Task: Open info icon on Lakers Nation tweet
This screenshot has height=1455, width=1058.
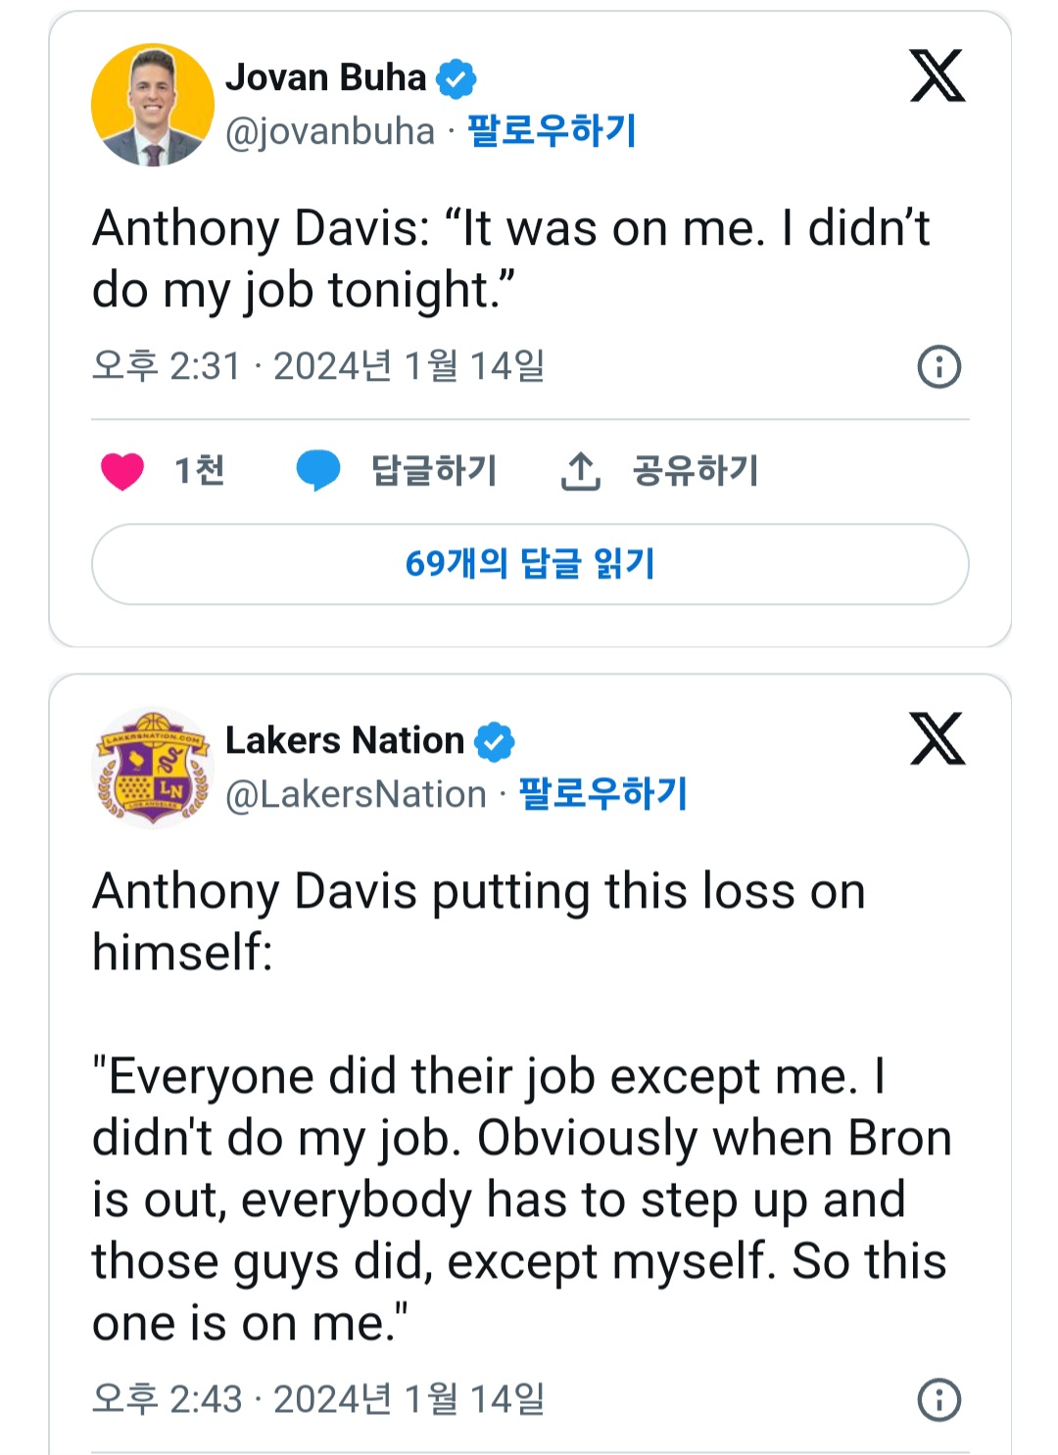Action: pos(938,1399)
